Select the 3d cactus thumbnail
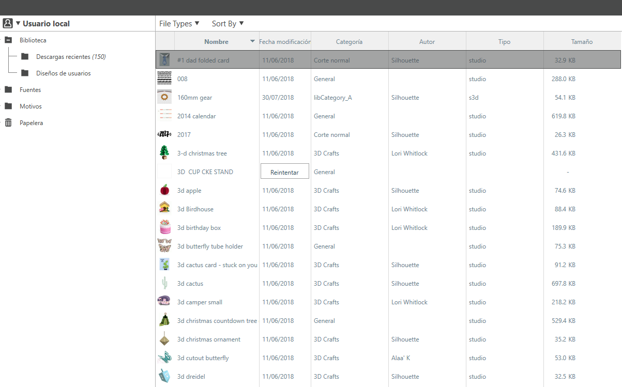Image resolution: width=622 pixels, height=387 pixels. [x=164, y=283]
